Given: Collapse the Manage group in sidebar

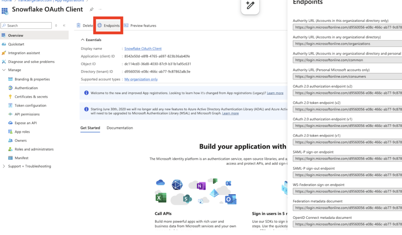Looking at the screenshot, I should (x=4, y=70).
